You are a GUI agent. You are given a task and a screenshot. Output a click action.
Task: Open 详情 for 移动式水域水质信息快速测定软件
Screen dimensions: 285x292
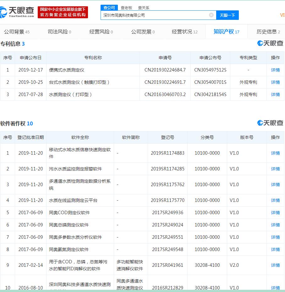point(275,153)
